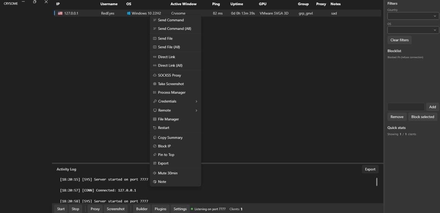Click the Ping column header
440x213 pixels.
coord(216,4)
